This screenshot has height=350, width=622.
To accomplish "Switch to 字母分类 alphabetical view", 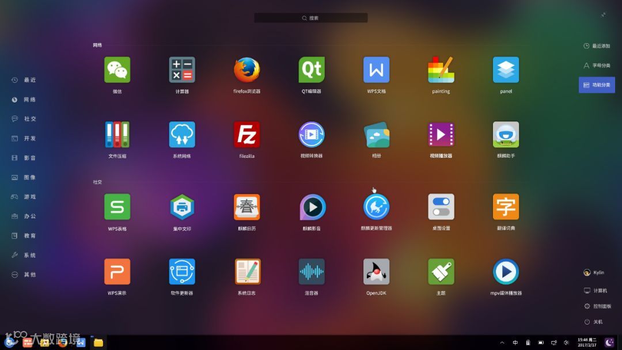I will click(x=597, y=66).
